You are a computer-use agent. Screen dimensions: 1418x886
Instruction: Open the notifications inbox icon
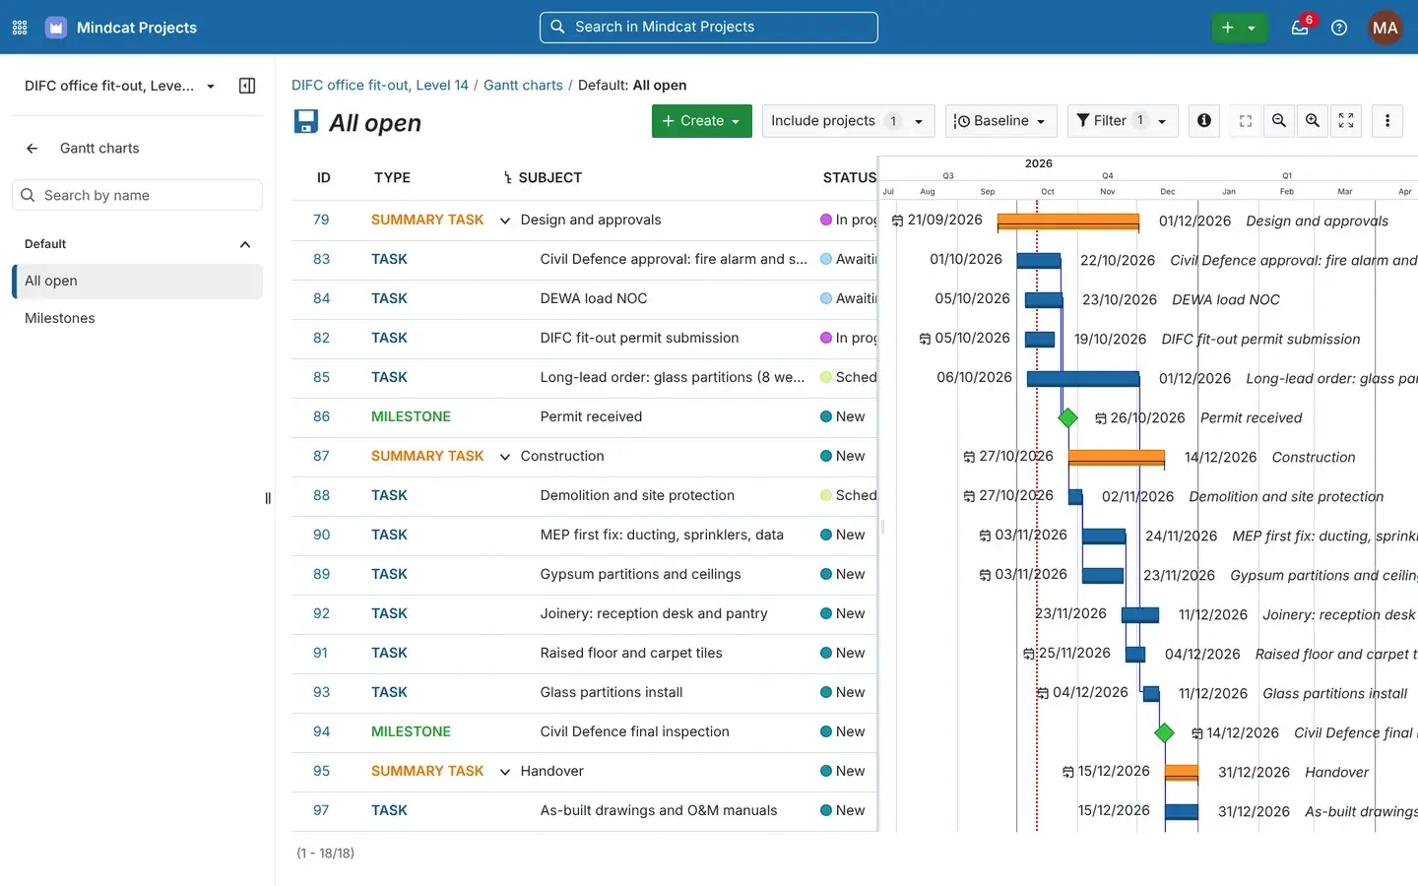[1300, 28]
